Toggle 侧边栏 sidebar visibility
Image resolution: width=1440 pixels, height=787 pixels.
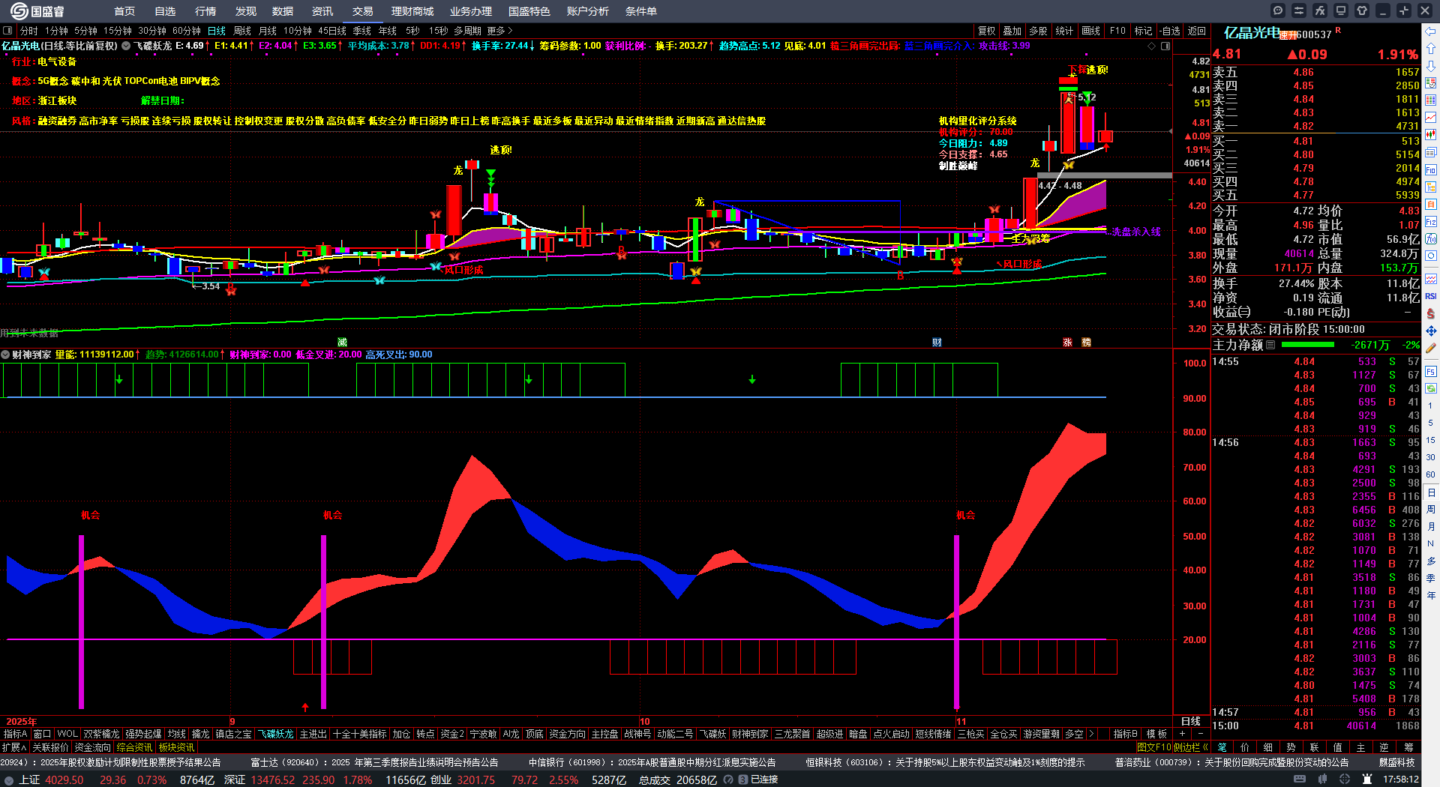pyautogui.click(x=1190, y=747)
